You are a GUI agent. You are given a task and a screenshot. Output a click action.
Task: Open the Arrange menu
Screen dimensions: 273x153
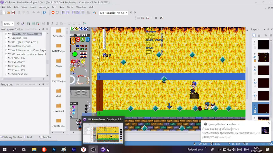tap(44, 7)
